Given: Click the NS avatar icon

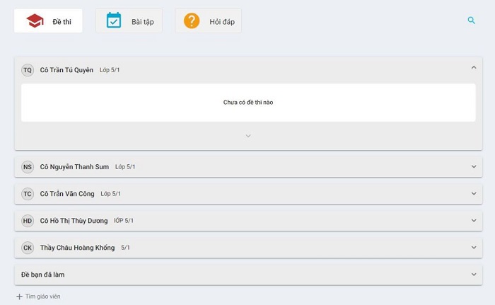Looking at the screenshot, I should (28, 167).
